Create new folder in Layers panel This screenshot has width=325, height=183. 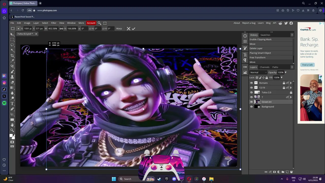point(283,172)
